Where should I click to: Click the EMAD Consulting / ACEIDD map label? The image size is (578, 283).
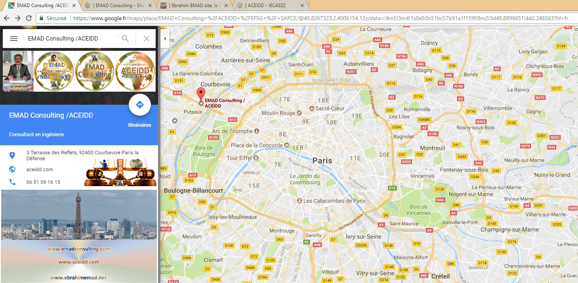click(x=225, y=103)
